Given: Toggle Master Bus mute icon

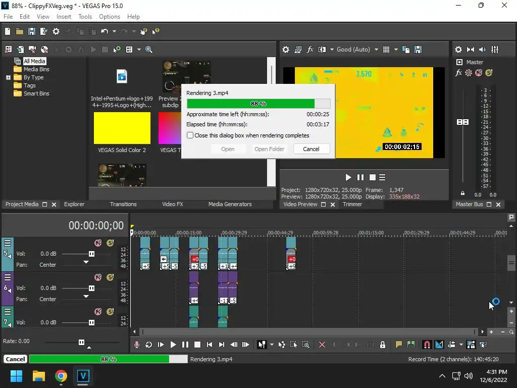Looking at the screenshot, I should 479,73.
